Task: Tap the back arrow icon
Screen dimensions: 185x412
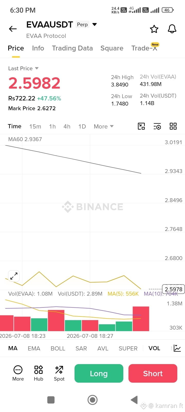Action: click(x=13, y=29)
